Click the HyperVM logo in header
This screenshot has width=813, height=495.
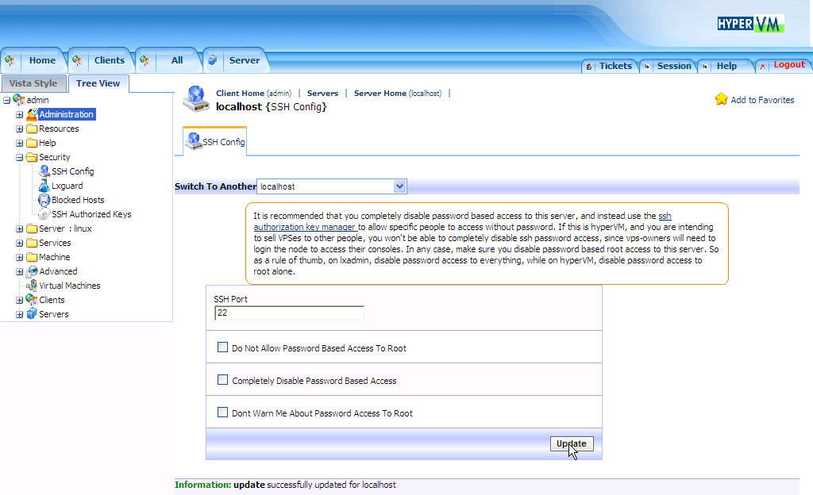(x=750, y=24)
